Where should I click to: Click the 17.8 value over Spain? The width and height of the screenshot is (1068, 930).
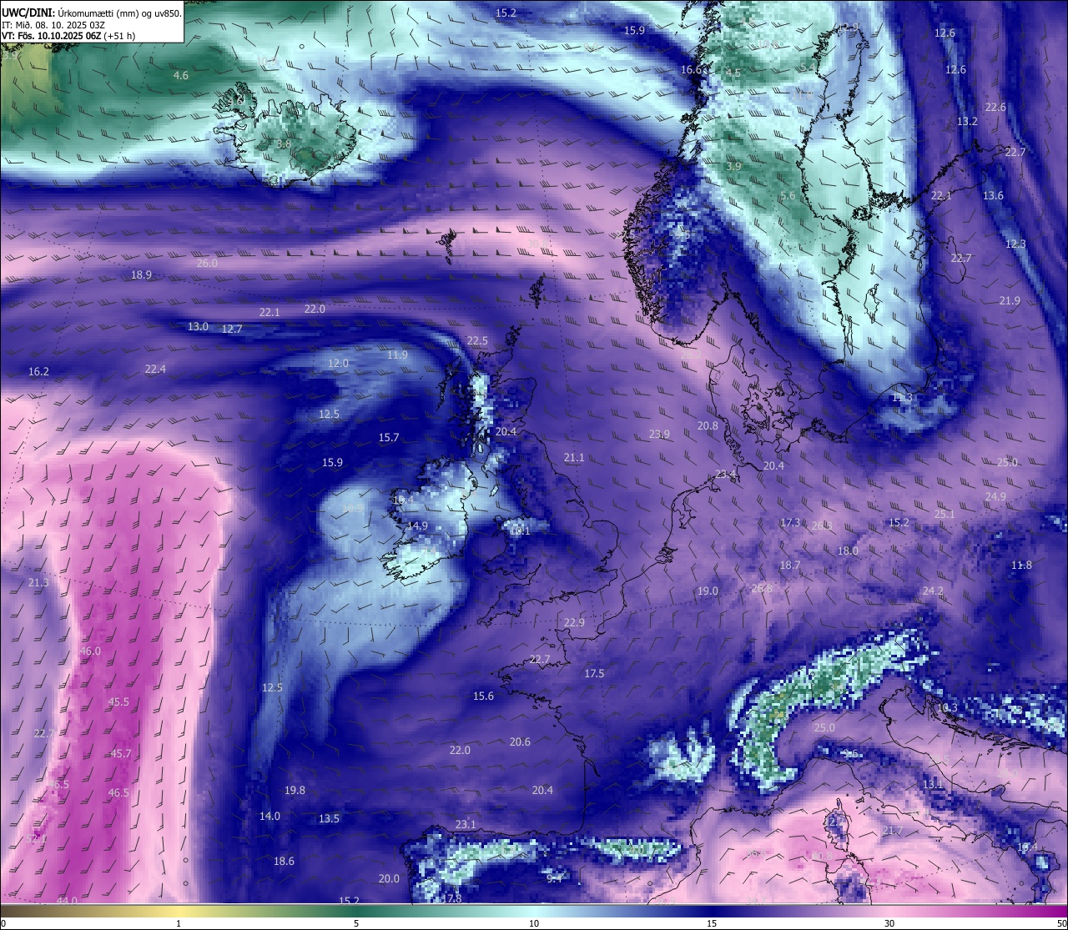(451, 898)
